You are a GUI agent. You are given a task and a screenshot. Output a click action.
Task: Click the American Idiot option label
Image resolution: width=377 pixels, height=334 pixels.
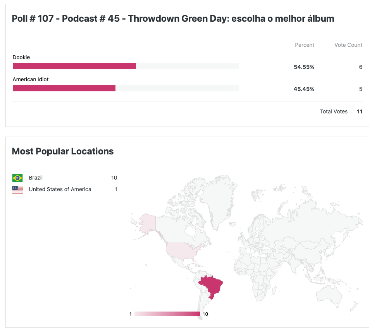[x=31, y=79]
